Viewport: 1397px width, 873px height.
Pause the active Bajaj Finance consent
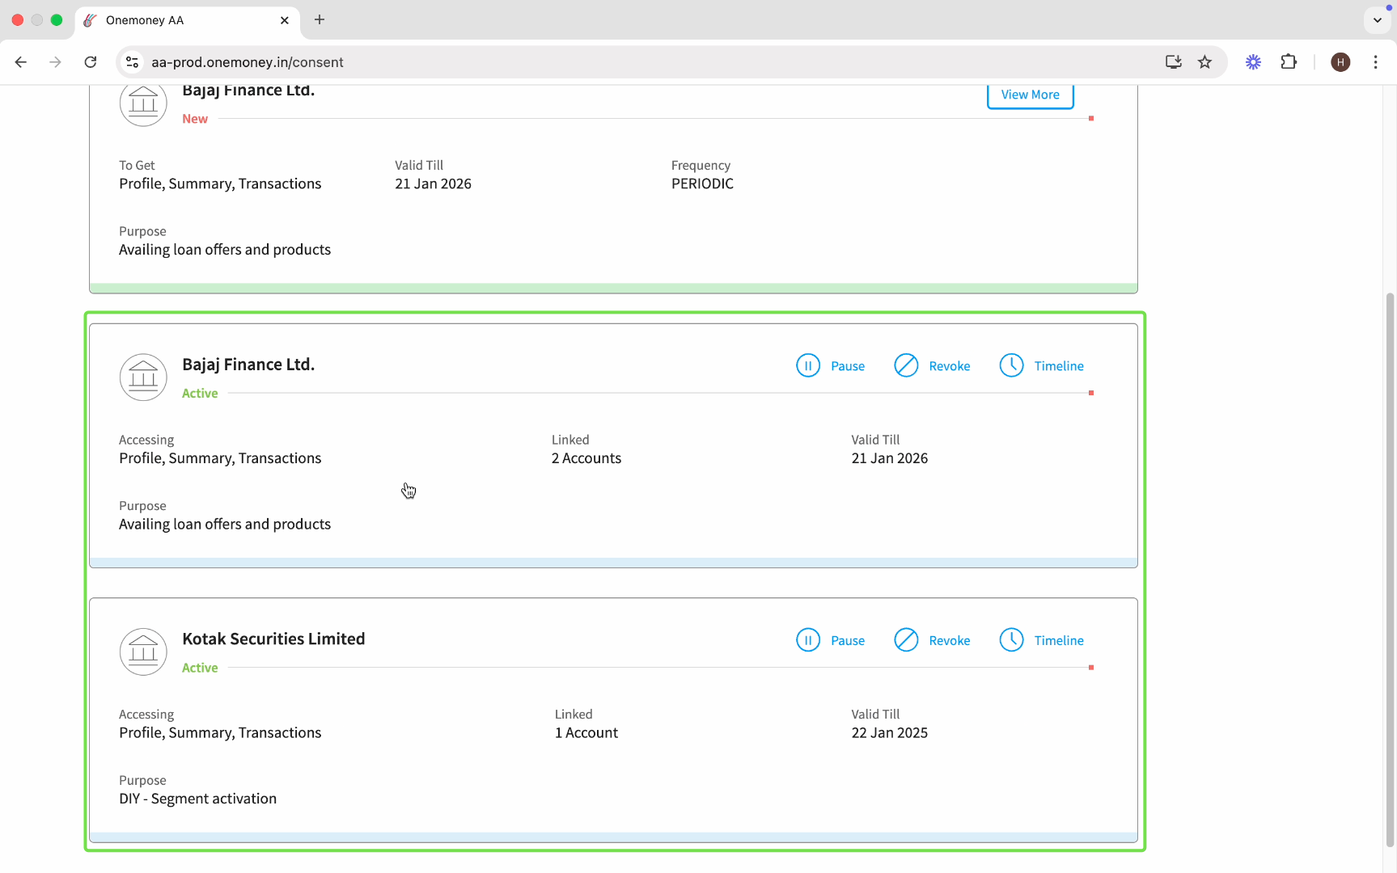coord(830,365)
